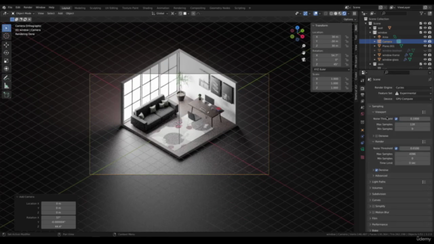434x244 pixels.
Task: Enable the Simplify checkbox
Action: 374,206
